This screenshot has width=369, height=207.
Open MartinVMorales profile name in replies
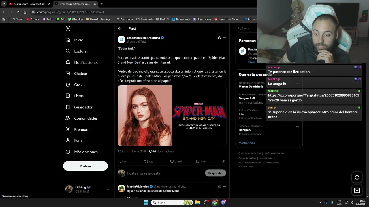pos(138,187)
